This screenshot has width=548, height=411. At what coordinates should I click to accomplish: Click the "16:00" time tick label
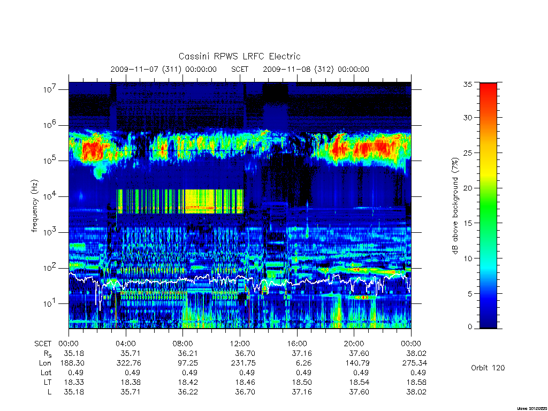(x=297, y=344)
